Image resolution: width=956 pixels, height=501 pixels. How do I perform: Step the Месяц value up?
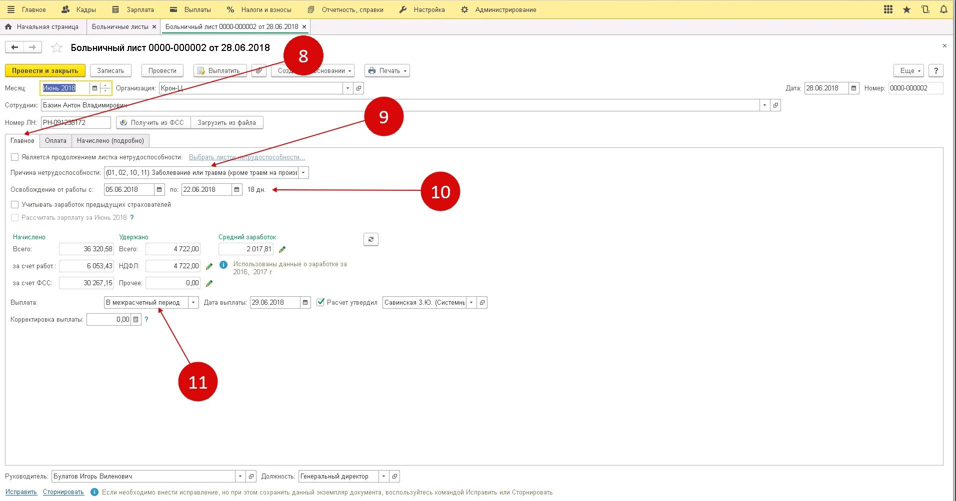(105, 85)
